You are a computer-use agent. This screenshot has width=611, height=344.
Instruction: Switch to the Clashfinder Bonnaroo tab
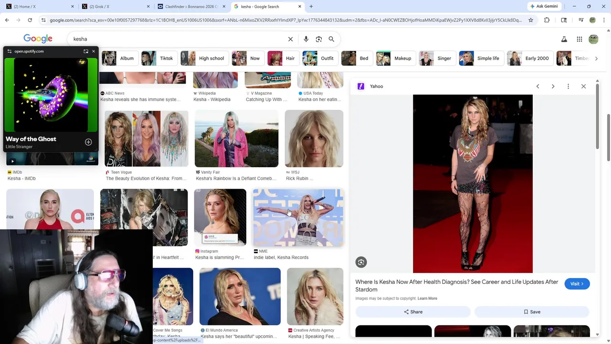(191, 7)
